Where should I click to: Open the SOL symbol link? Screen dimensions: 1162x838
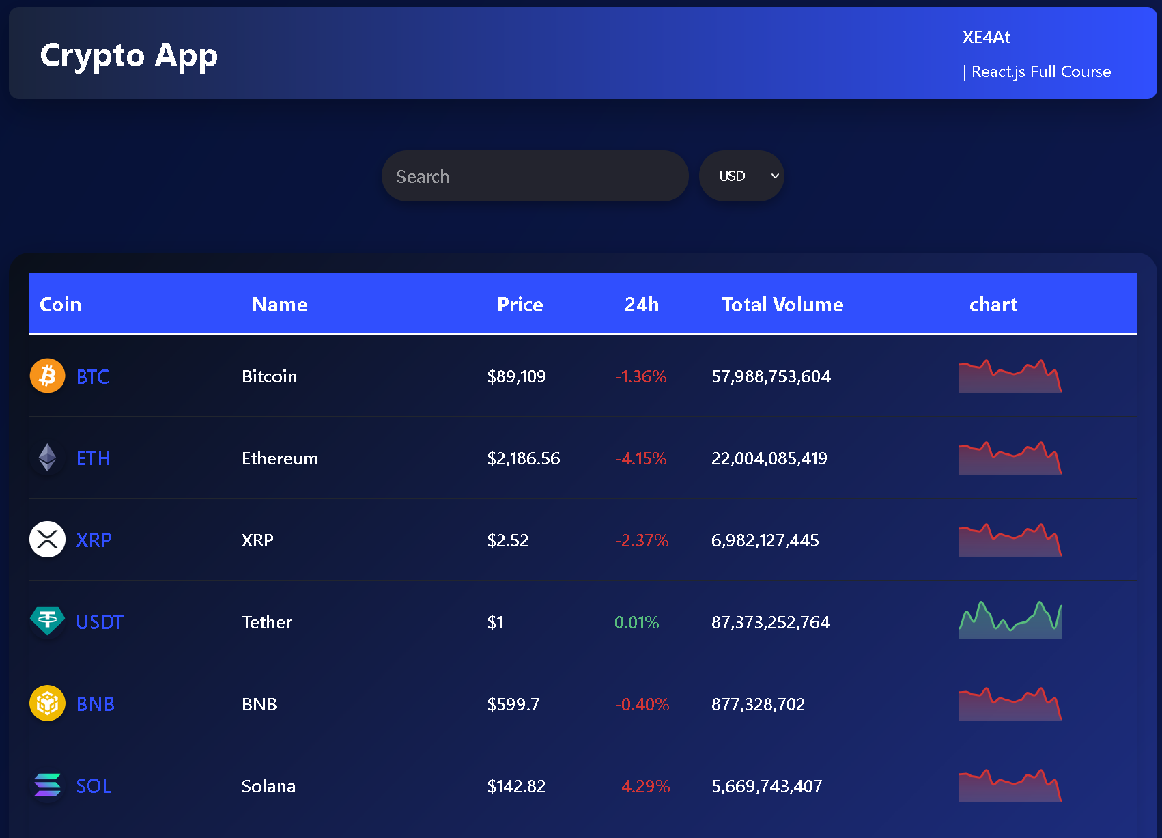coord(94,786)
